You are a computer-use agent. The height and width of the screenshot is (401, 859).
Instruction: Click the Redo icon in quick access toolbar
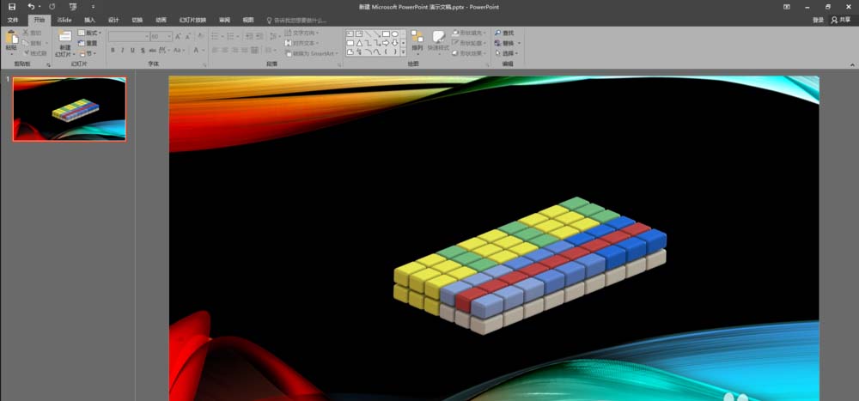[x=52, y=7]
